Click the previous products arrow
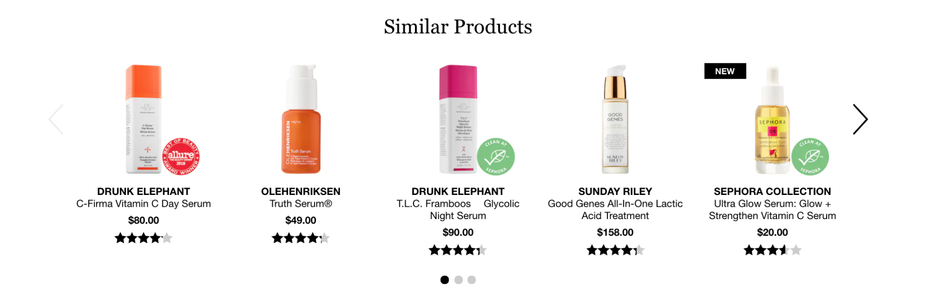The width and height of the screenshot is (947, 300). (56, 119)
